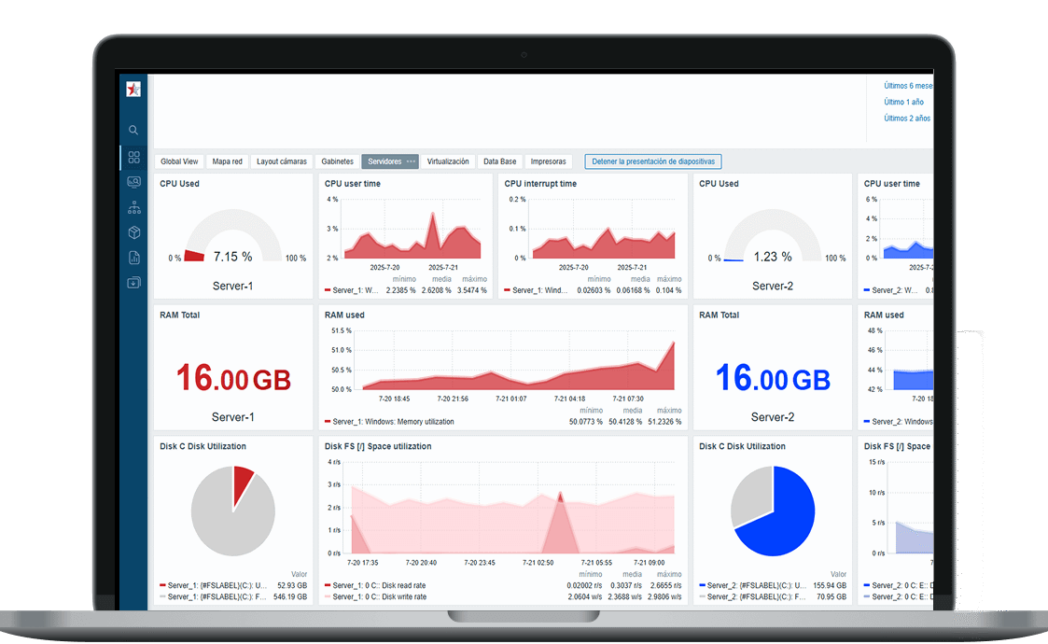This screenshot has height=644, width=1048.
Task: Click the red RAM used graph
Action: click(514, 361)
